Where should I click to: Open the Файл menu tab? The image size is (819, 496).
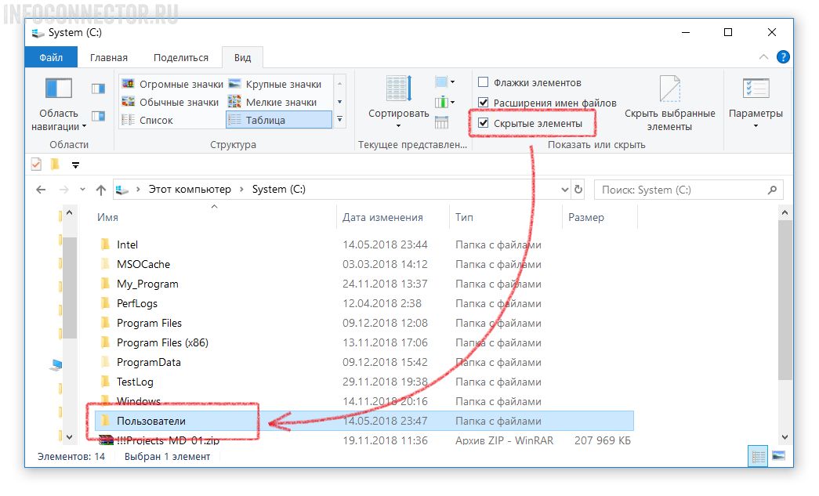click(x=51, y=57)
